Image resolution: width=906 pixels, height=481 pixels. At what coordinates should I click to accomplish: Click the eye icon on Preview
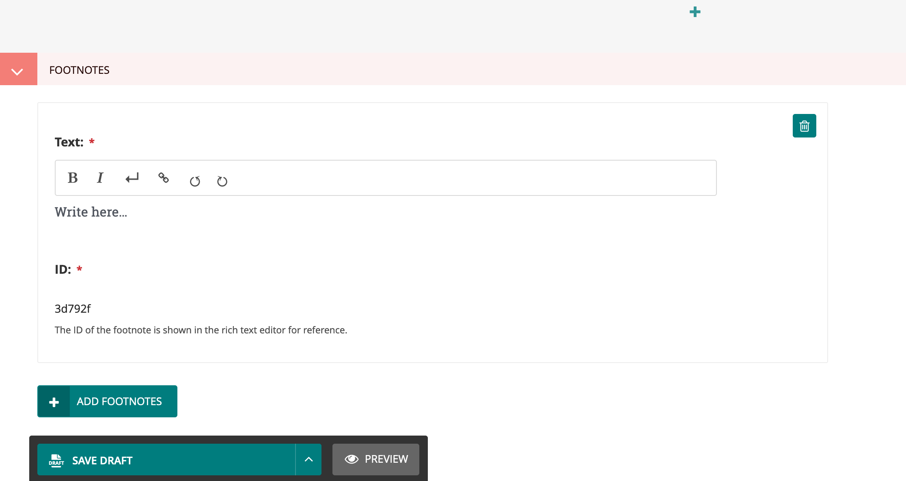[x=352, y=459]
